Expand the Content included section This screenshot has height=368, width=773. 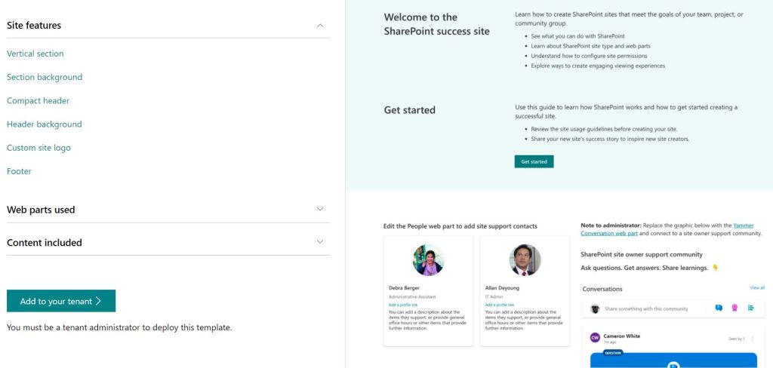click(320, 242)
